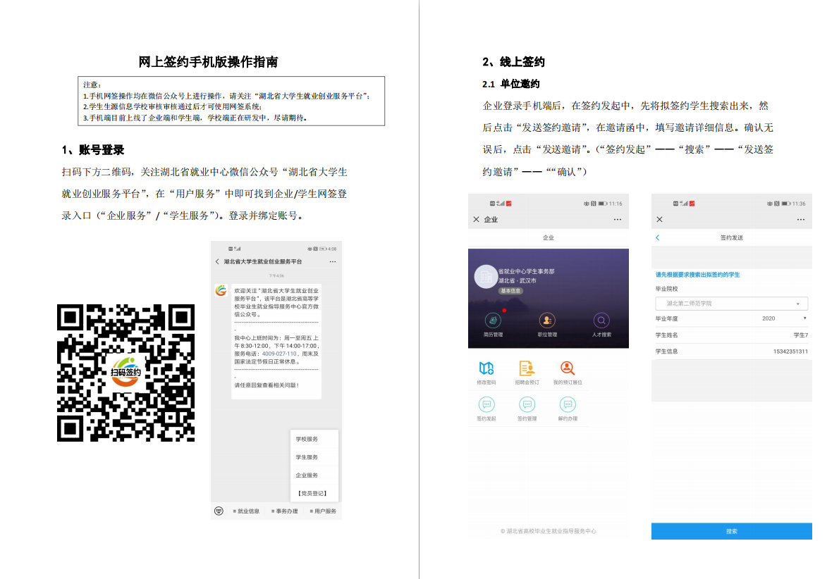
Task: Tap the company avatar on the 企业 page
Action: tap(486, 277)
